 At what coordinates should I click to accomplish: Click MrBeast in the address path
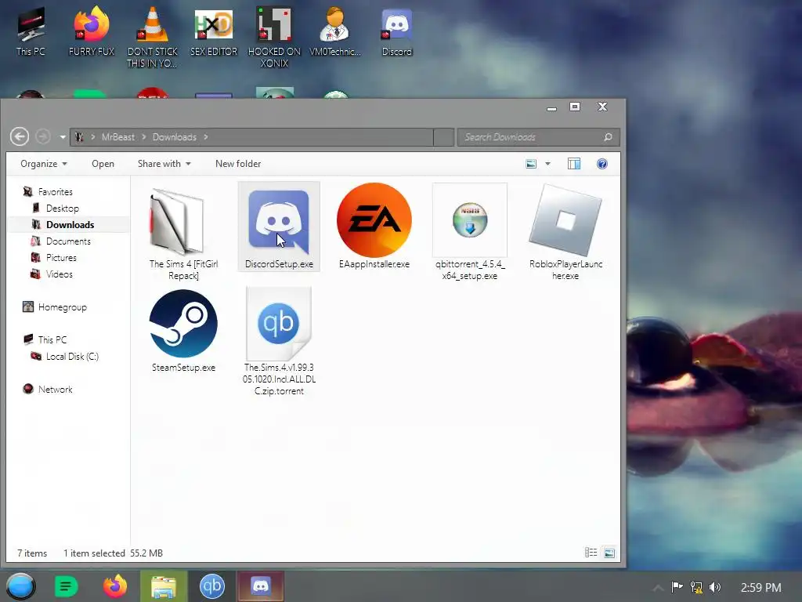(118, 137)
